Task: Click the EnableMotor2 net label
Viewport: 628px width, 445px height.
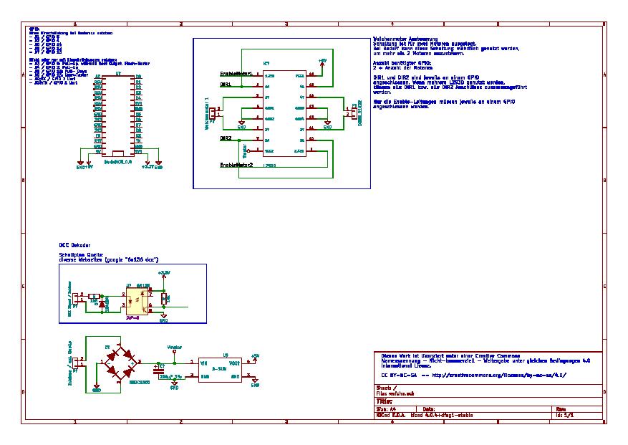Action: click(x=236, y=165)
